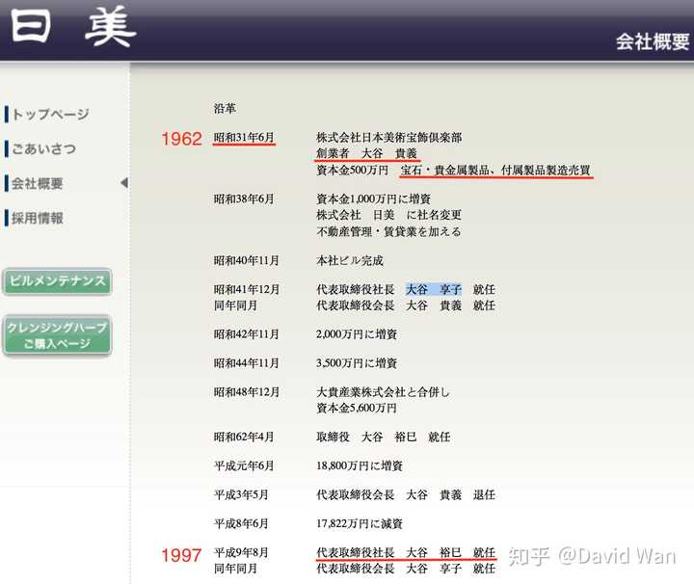Select the date 昭和31年6月

coord(244,138)
